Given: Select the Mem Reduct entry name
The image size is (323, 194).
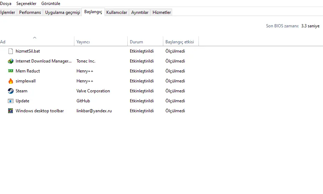Looking at the screenshot, I should click(x=28, y=71).
